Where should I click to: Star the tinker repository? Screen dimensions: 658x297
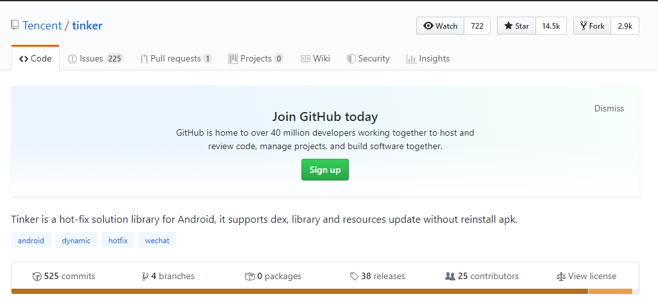(516, 26)
